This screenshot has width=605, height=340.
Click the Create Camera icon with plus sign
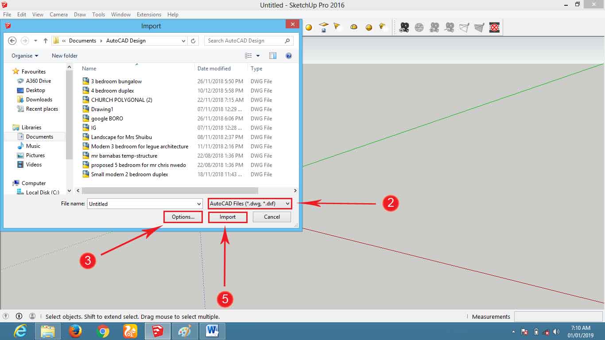pos(404,28)
